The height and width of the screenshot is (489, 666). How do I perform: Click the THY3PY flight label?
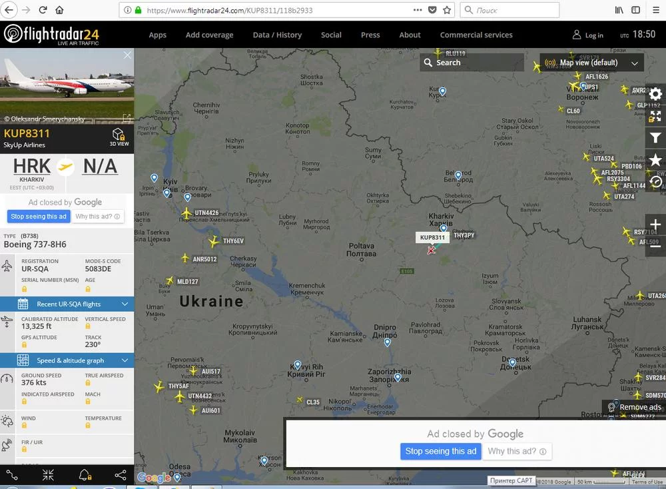point(464,235)
